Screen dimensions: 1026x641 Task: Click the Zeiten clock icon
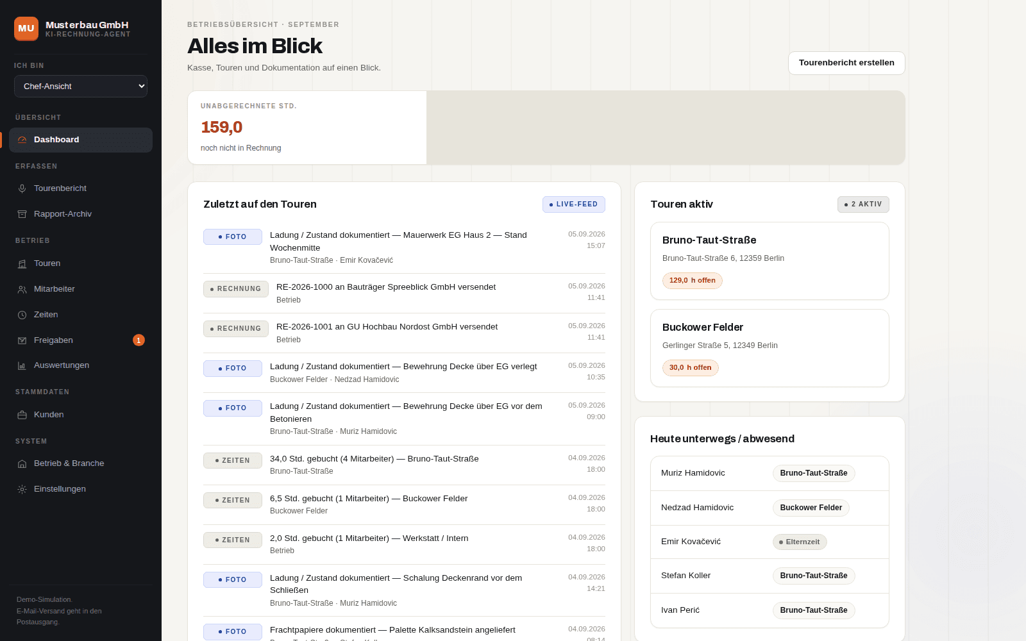click(x=22, y=315)
